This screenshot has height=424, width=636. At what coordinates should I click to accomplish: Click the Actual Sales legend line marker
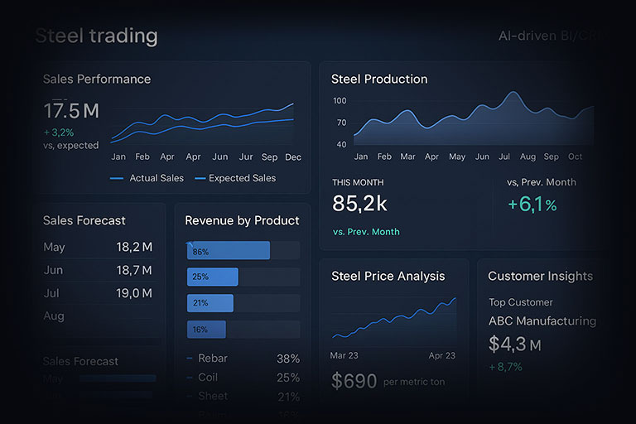point(116,178)
